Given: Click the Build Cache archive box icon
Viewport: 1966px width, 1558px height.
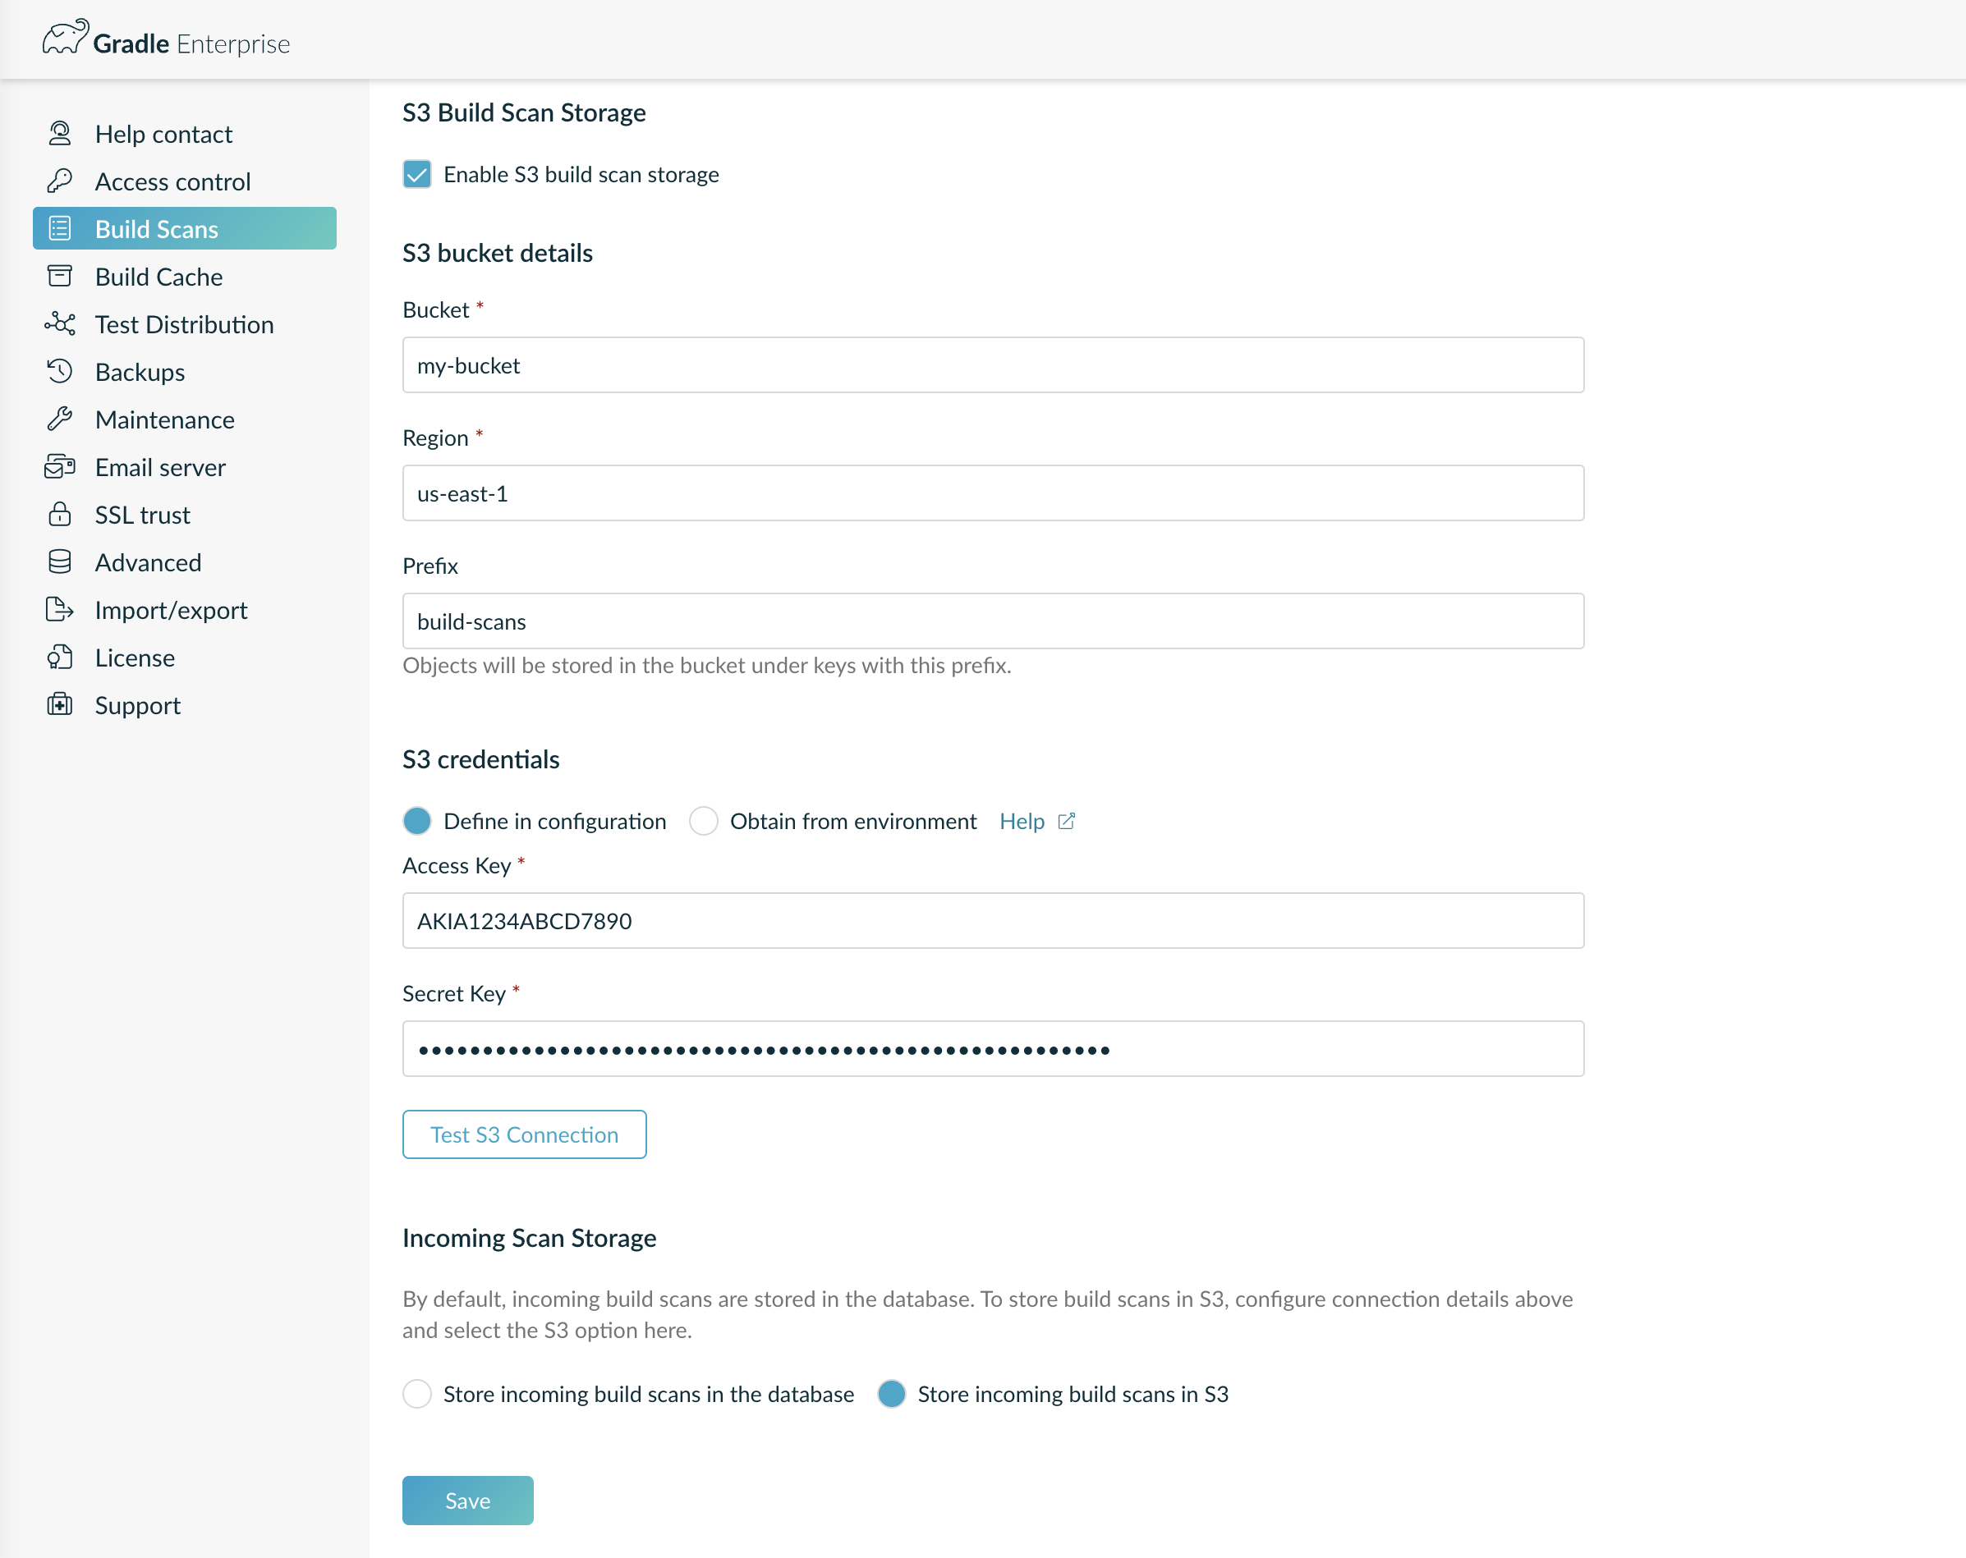Looking at the screenshot, I should coord(60,277).
